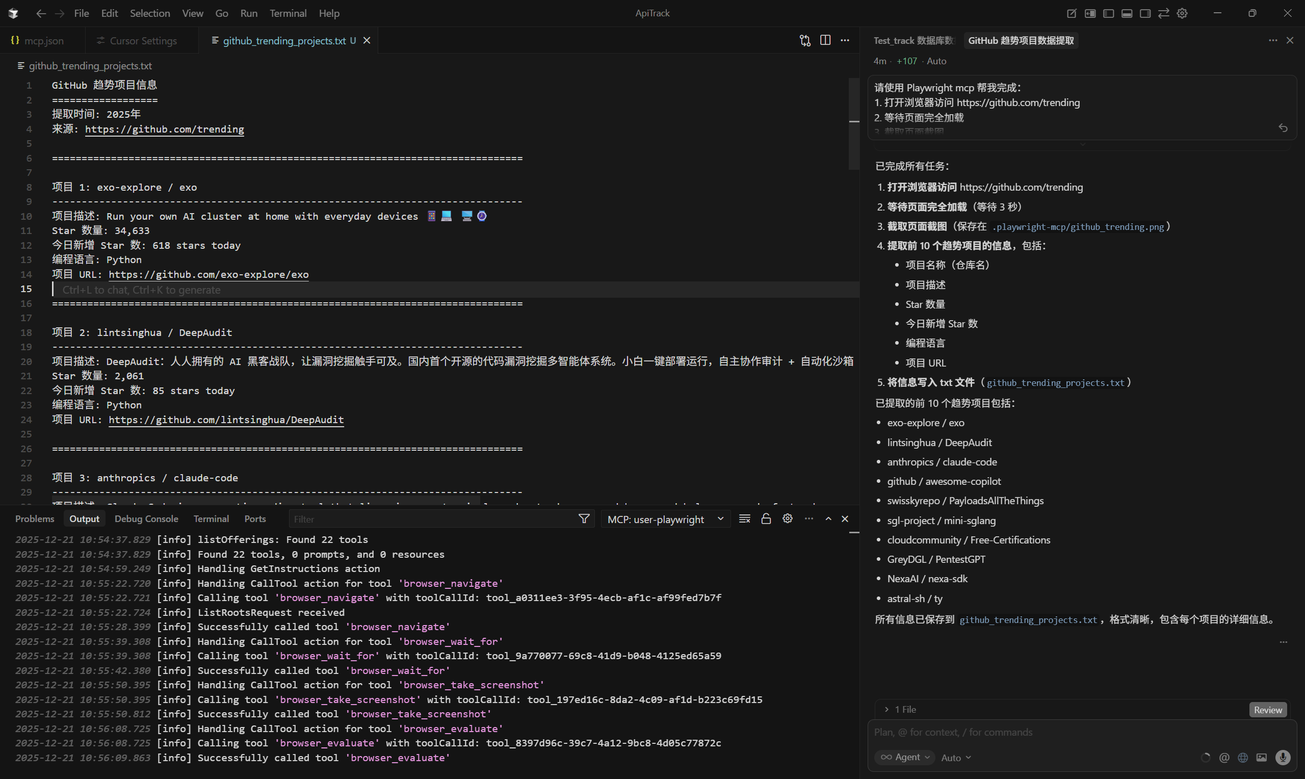Click the new chat compose icon

[1072, 14]
